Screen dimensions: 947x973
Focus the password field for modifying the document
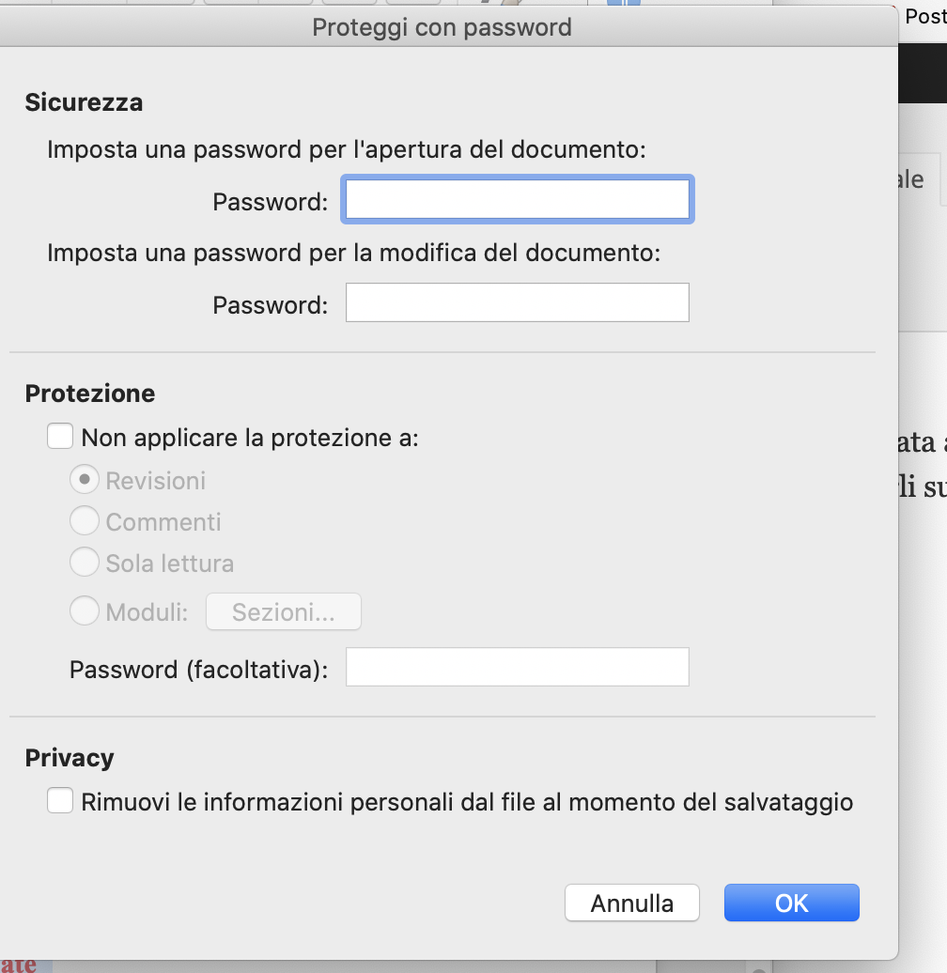pyautogui.click(x=517, y=302)
